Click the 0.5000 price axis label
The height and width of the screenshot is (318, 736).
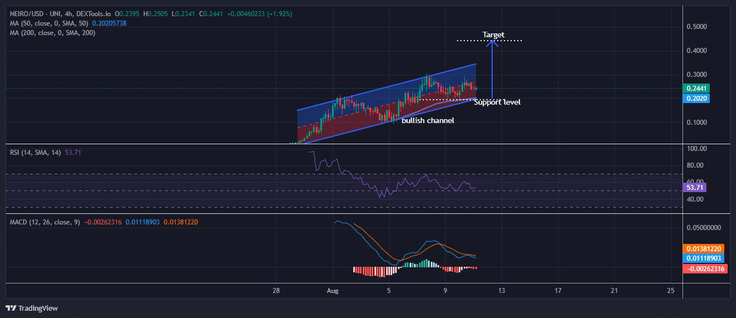pyautogui.click(x=697, y=27)
